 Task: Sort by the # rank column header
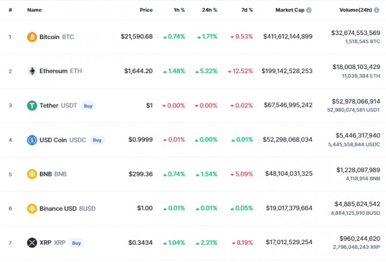tap(10, 10)
